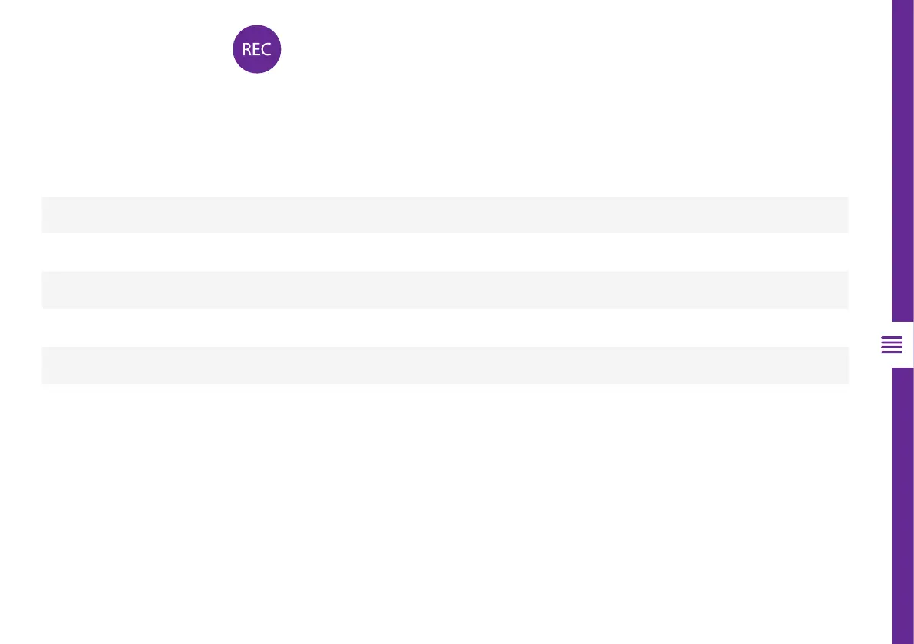Click the purple sidebar strip below the menu icon
This screenshot has height=644, width=914.
click(x=902, y=507)
